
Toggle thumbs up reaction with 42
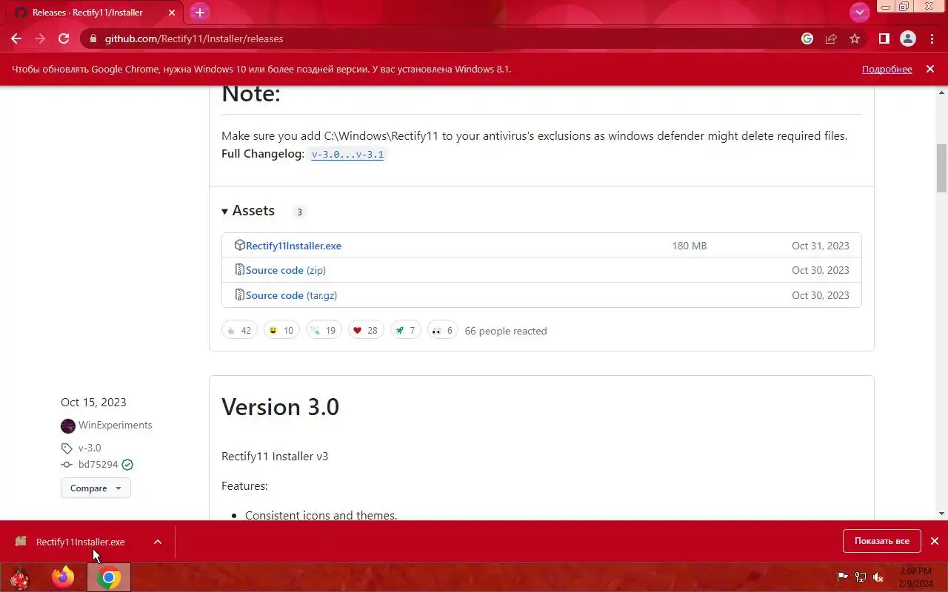click(239, 330)
